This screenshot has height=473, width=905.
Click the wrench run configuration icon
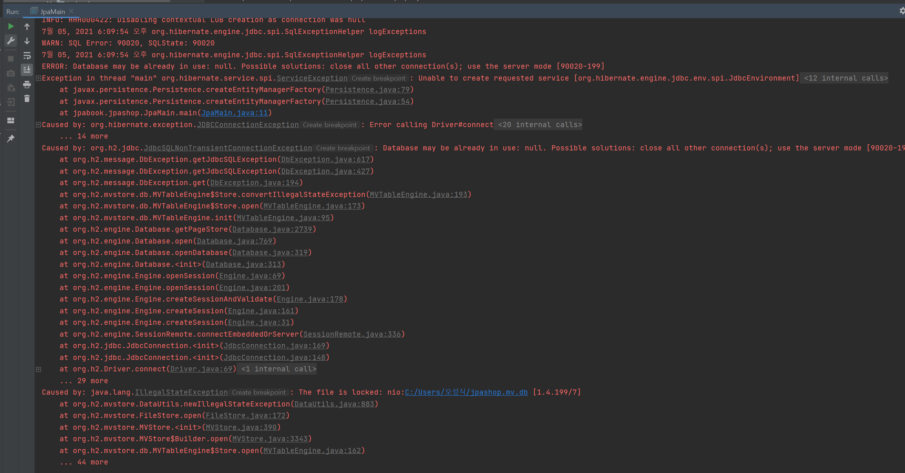[11, 41]
